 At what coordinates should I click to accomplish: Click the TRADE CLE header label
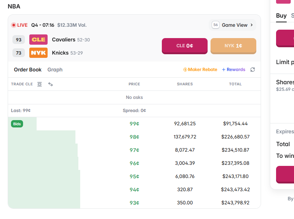pyautogui.click(x=22, y=84)
